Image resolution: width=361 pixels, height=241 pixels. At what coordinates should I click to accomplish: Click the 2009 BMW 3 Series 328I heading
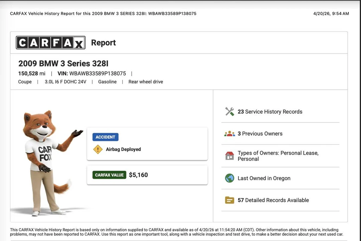(63, 63)
